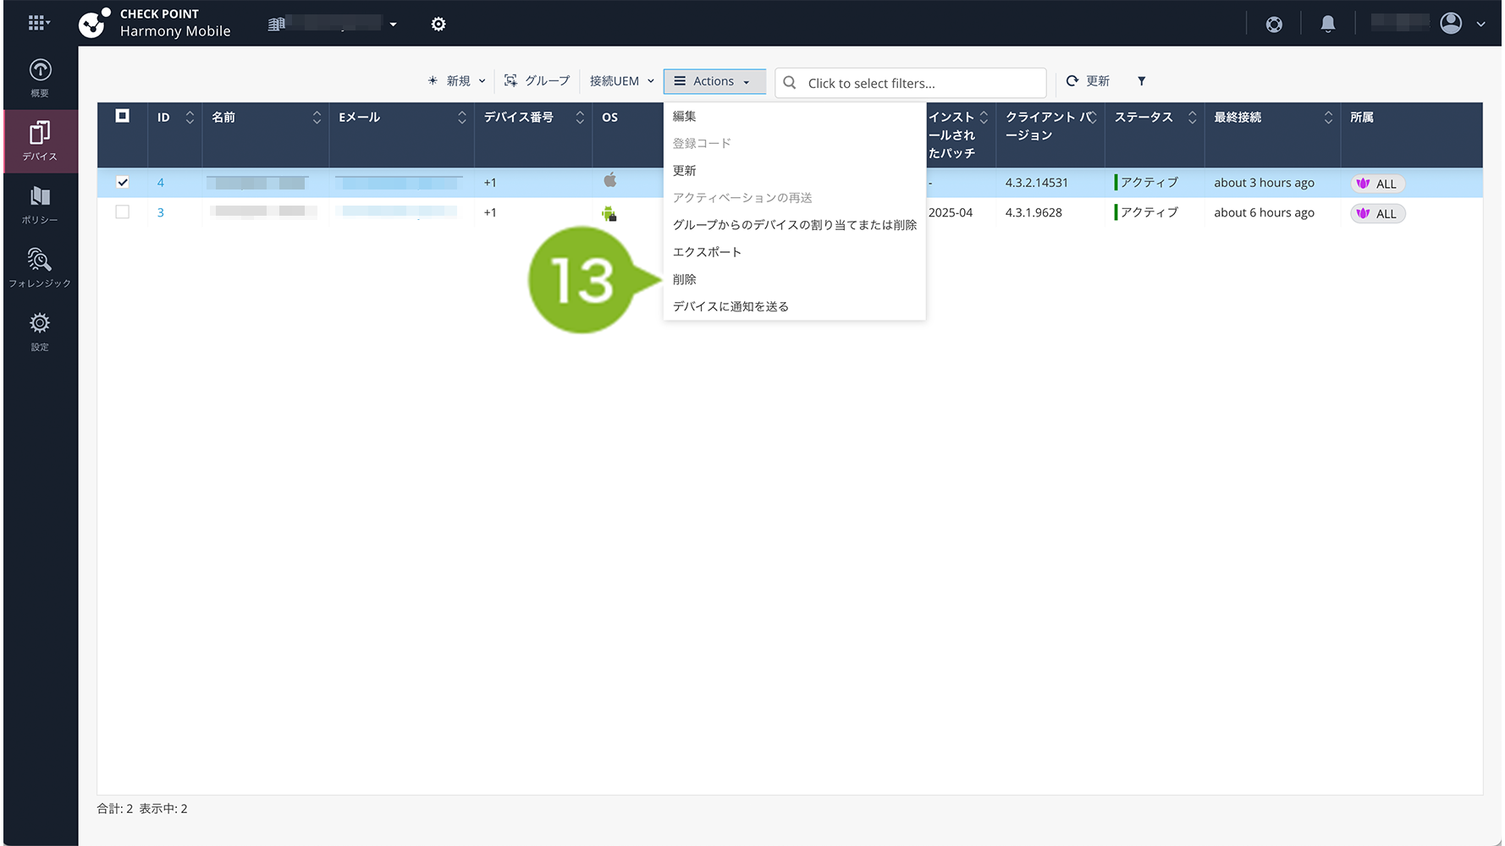This screenshot has height=846, width=1505.
Task: Click the filter search field
Action: pyautogui.click(x=911, y=83)
